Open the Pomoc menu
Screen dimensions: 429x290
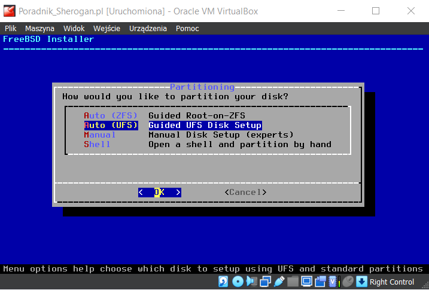coord(187,28)
